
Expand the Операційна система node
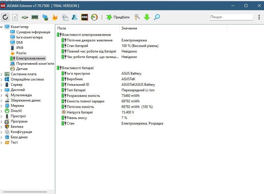[1, 80]
